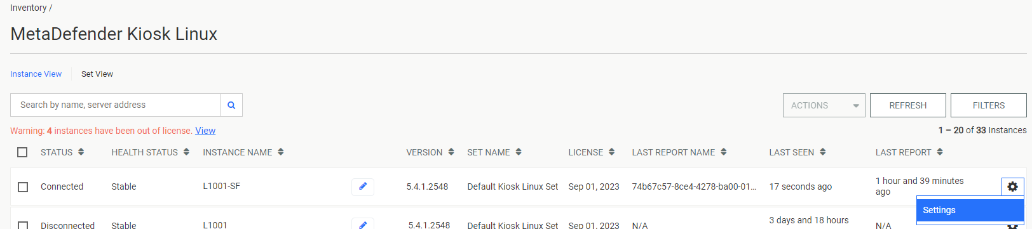Edit instance name L1001 pencil icon
The height and width of the screenshot is (229, 1032).
pyautogui.click(x=363, y=224)
